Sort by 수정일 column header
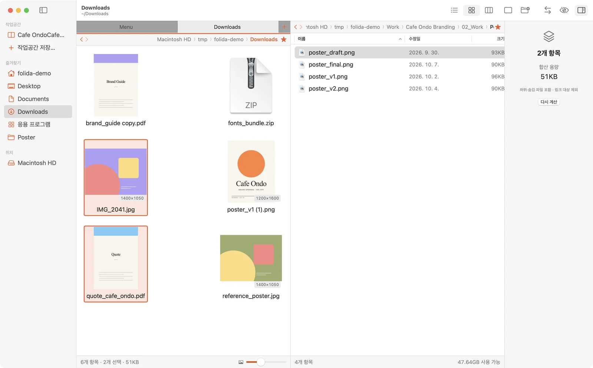 pyautogui.click(x=438, y=39)
